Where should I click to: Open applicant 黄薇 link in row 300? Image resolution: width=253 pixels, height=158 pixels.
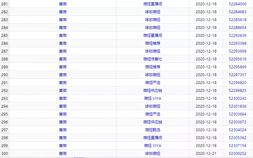tap(63, 154)
